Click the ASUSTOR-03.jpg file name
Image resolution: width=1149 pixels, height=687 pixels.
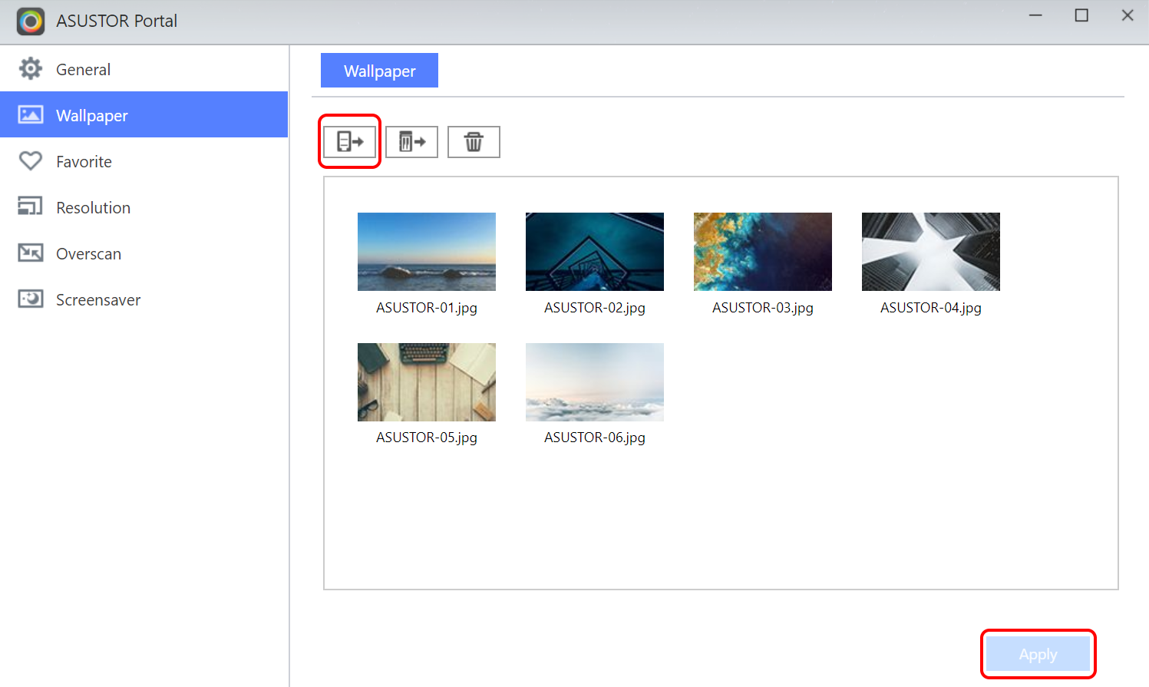[763, 308]
